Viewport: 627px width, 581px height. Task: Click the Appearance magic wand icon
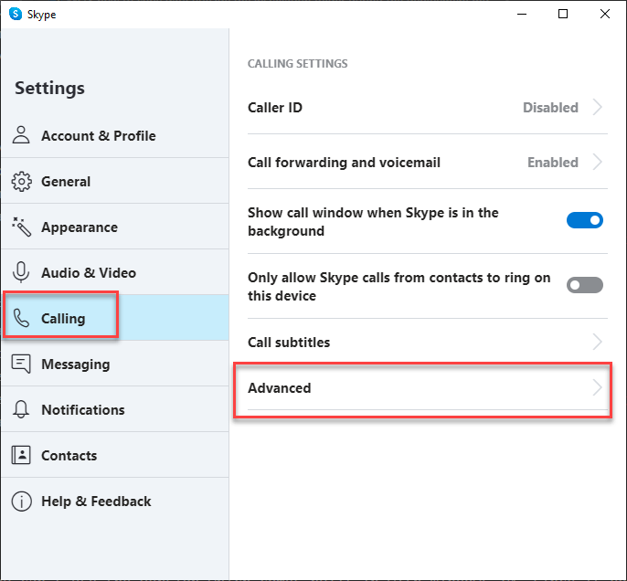click(x=22, y=227)
